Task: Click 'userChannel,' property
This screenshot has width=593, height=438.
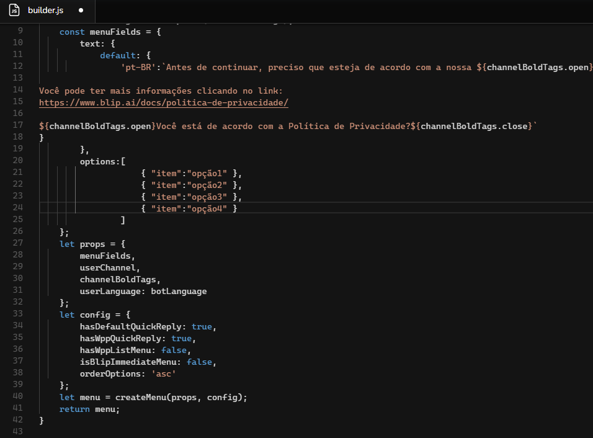Action: click(x=110, y=267)
